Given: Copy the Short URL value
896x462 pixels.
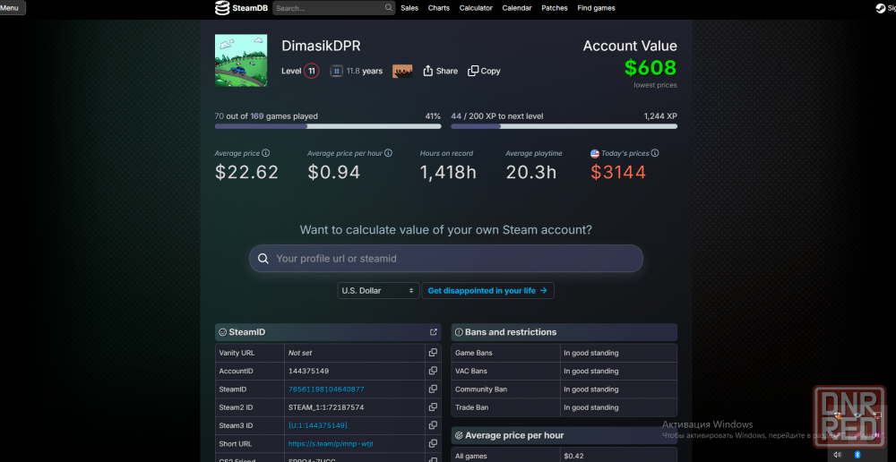Looking at the screenshot, I should (433, 444).
